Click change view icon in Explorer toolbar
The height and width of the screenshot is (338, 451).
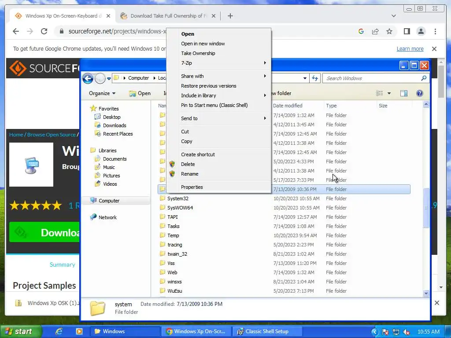[x=380, y=93]
